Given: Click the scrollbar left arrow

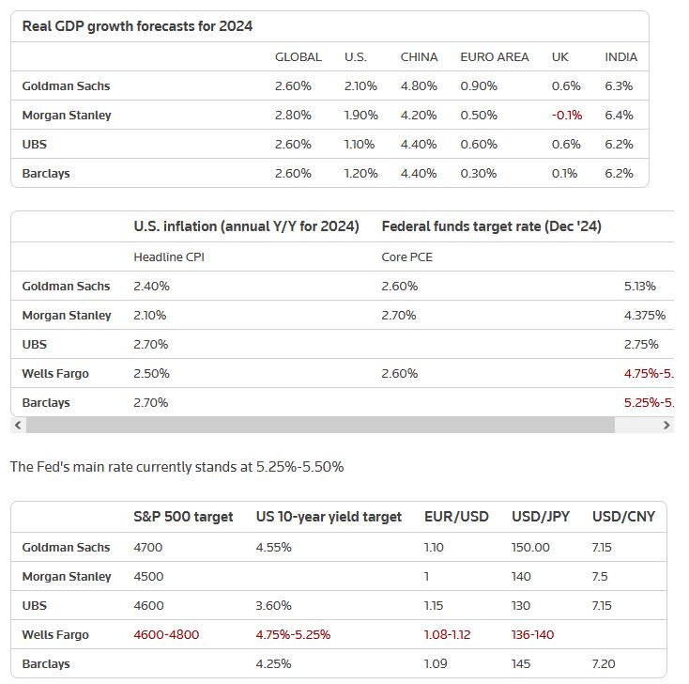Looking at the screenshot, I should point(18,425).
